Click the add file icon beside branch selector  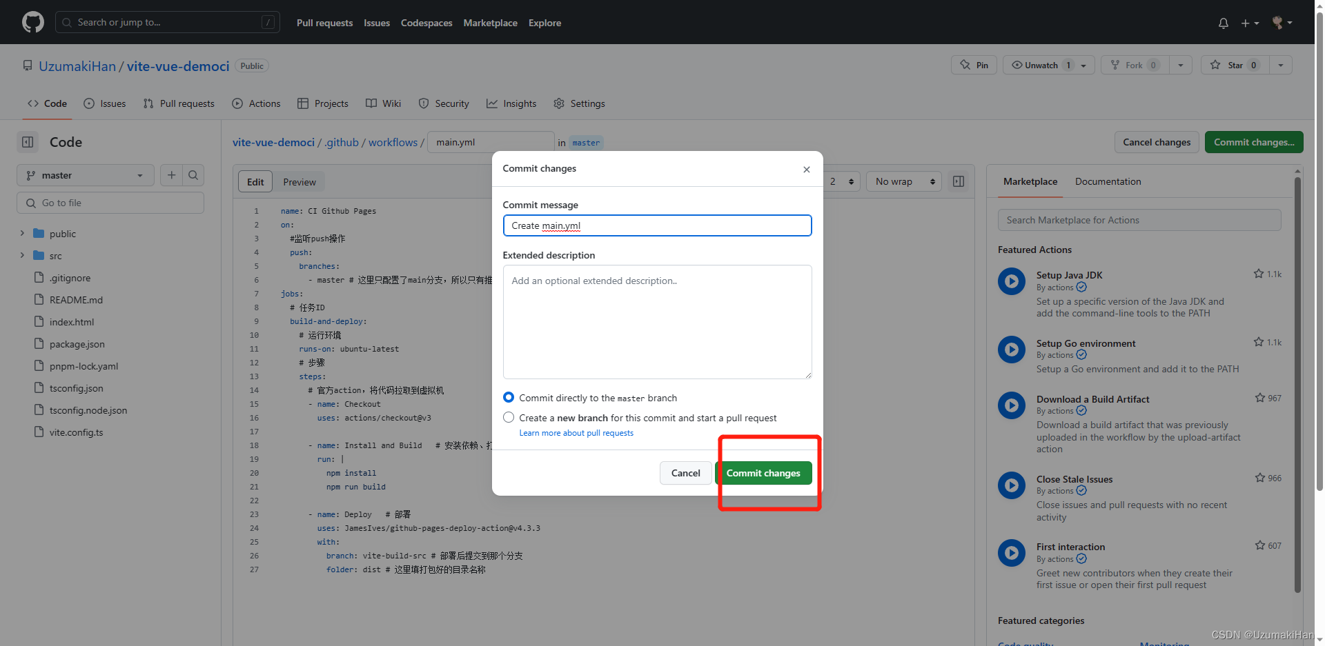171,175
